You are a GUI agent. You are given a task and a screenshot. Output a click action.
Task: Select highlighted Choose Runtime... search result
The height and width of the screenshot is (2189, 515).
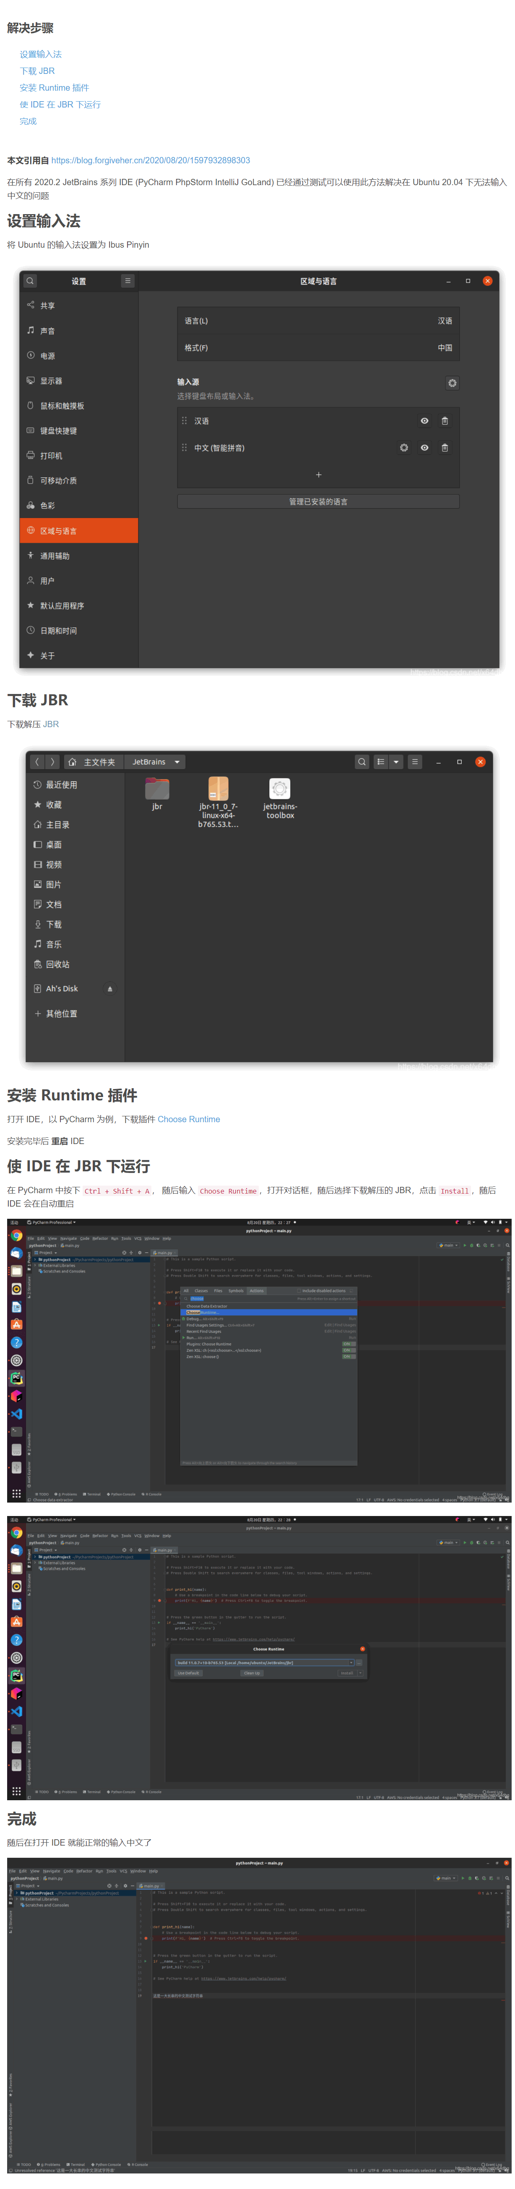coord(269,1313)
